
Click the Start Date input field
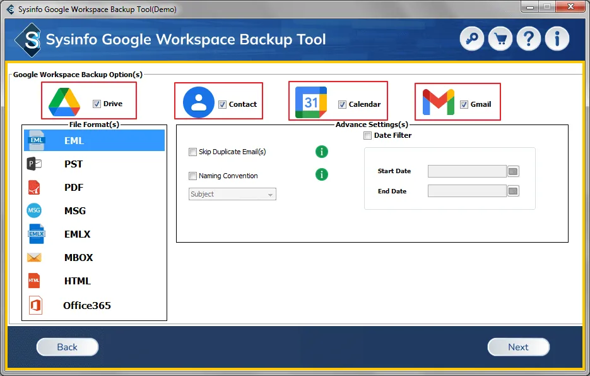(467, 171)
